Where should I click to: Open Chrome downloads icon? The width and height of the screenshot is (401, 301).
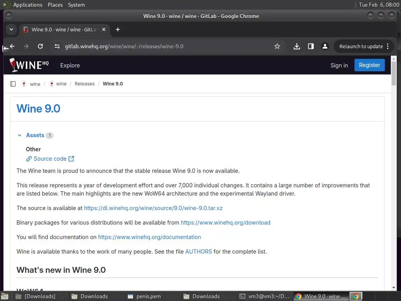tap(297, 46)
